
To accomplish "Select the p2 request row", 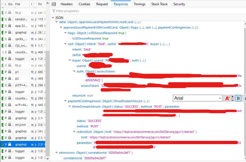I will [x=23, y=79].
